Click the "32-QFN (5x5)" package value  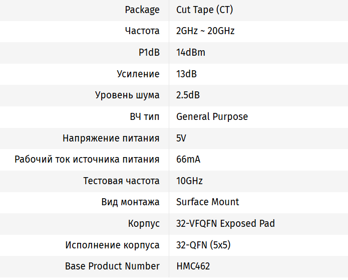click(x=203, y=245)
